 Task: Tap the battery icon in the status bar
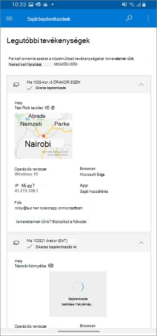(144, 5)
